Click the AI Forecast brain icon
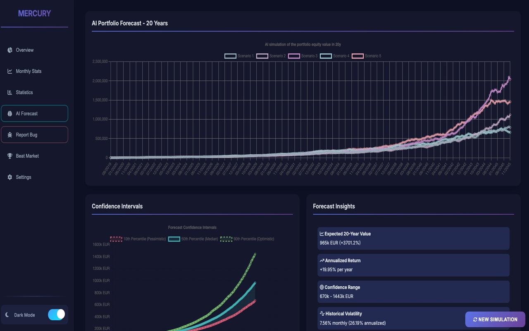This screenshot has height=331, width=529. point(10,113)
